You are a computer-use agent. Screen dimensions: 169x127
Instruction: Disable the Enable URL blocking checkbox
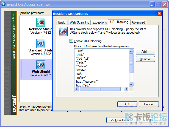point(71,41)
